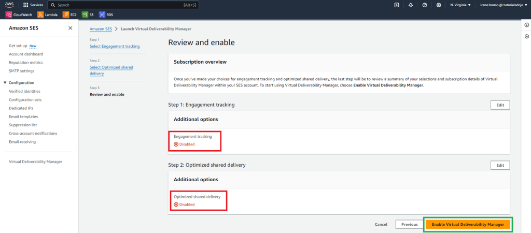Open the help question mark icon
Viewport: 531px width, 233px height.
425,5
